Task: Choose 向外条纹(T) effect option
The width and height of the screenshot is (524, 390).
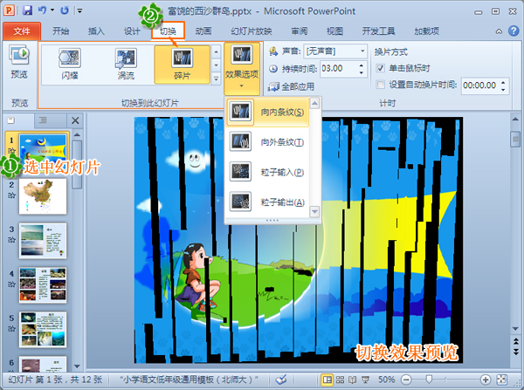Action: pyautogui.click(x=266, y=142)
